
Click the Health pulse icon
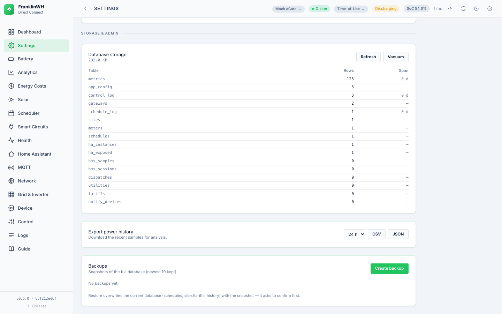click(11, 141)
